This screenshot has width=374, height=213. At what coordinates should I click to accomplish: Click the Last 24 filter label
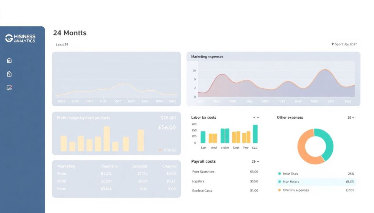tap(62, 44)
